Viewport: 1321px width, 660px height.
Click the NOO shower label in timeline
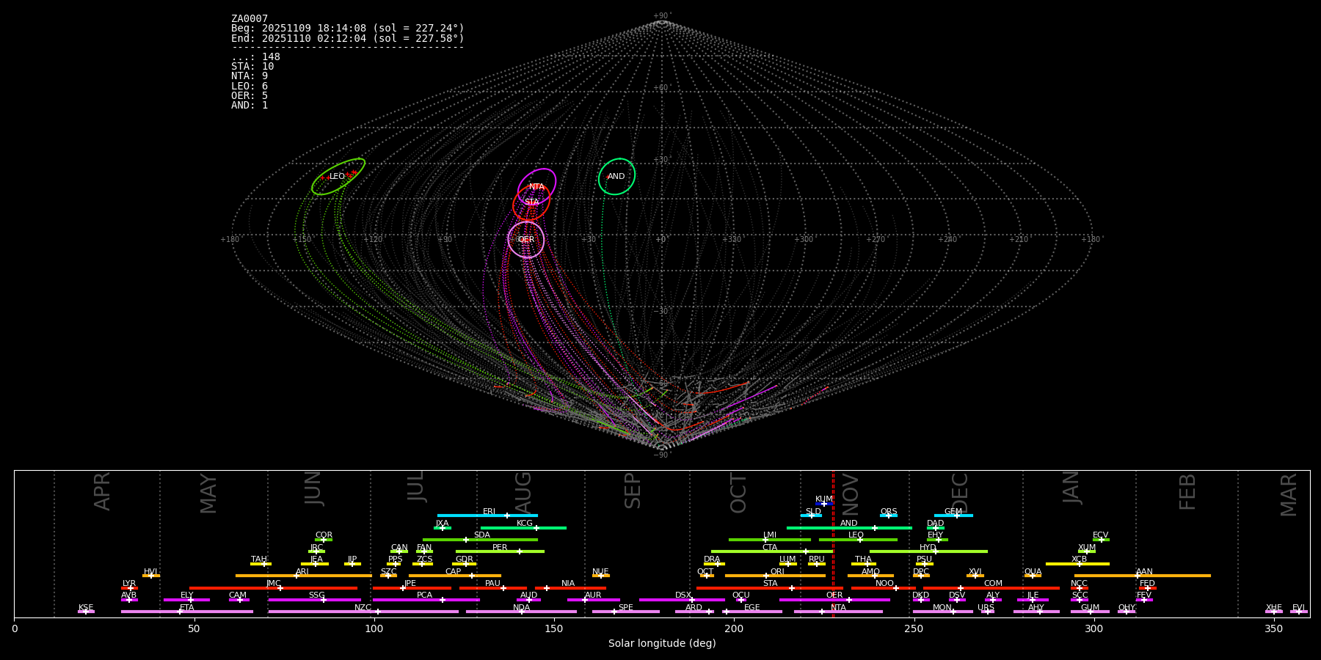pyautogui.click(x=884, y=584)
